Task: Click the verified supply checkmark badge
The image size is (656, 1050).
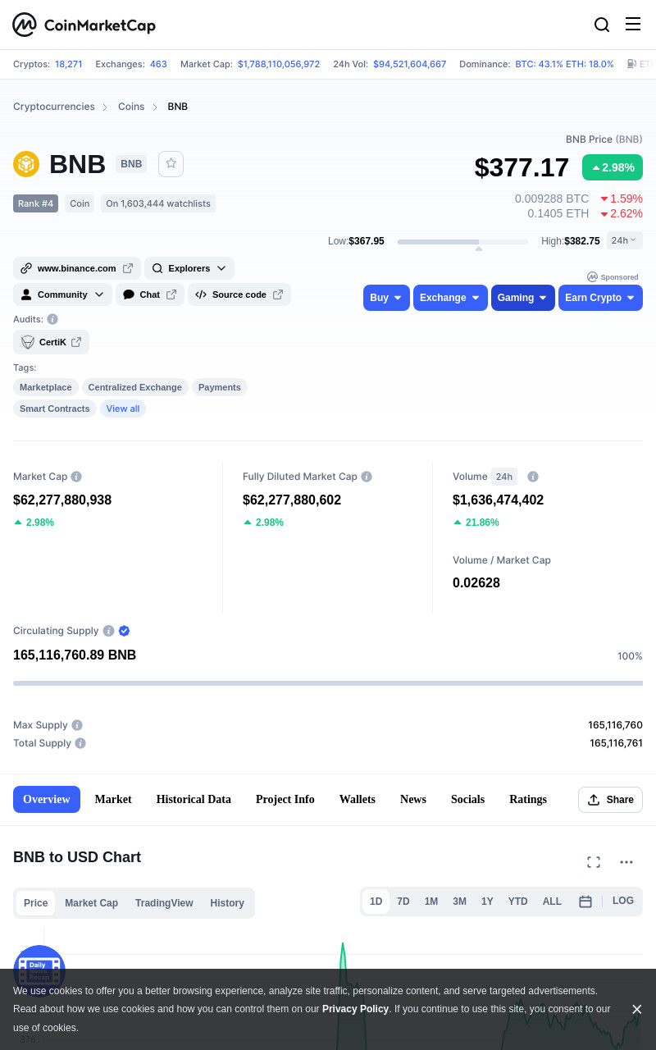Action: point(125,631)
